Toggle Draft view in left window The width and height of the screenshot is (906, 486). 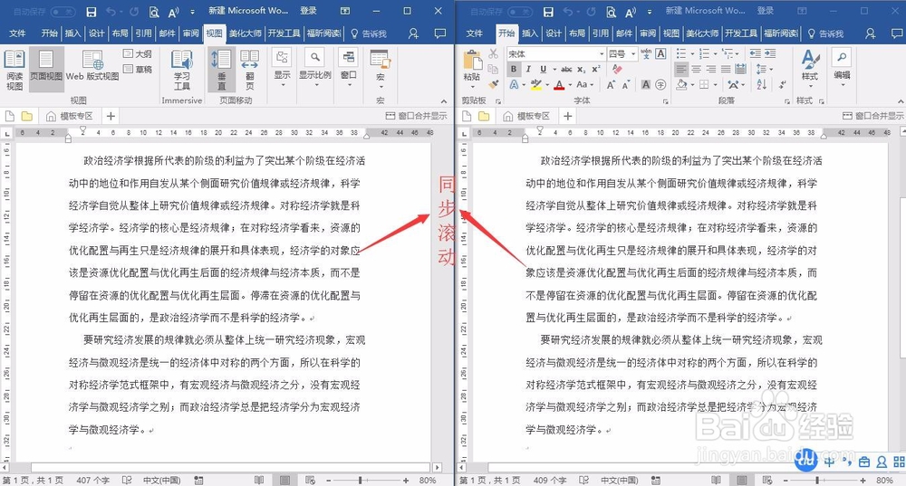(138, 70)
